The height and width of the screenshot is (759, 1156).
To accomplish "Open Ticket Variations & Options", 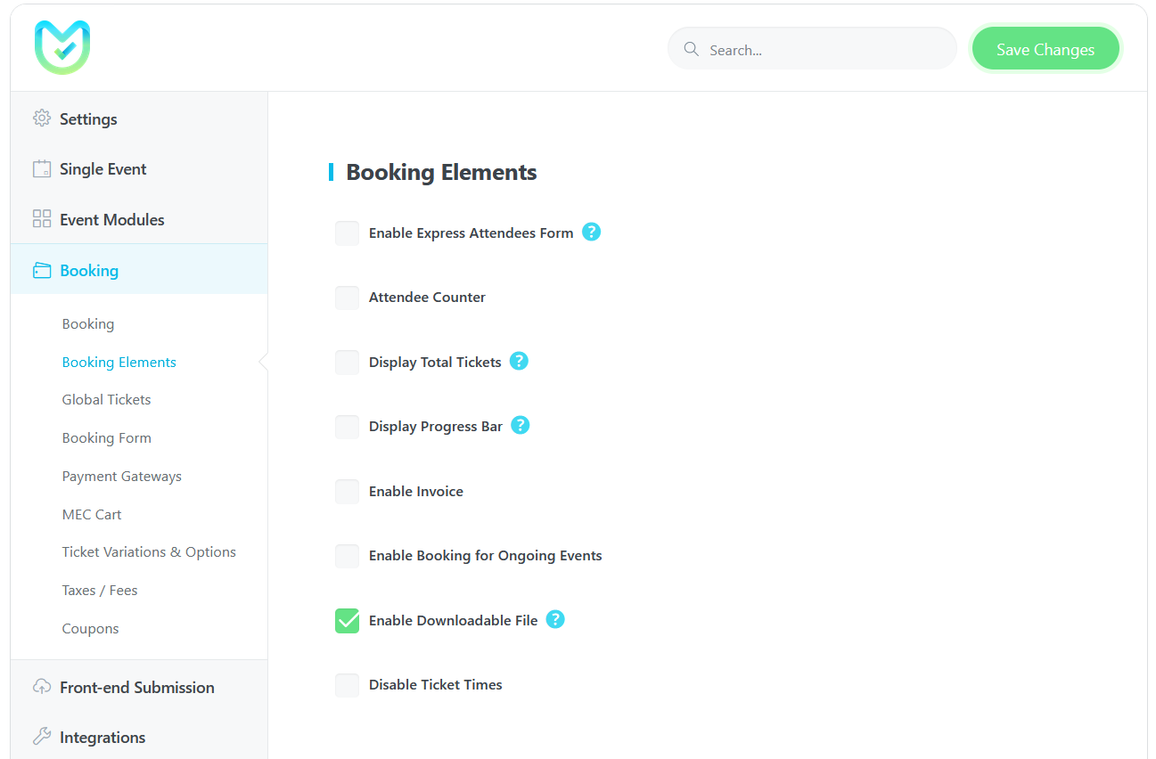I will click(149, 551).
